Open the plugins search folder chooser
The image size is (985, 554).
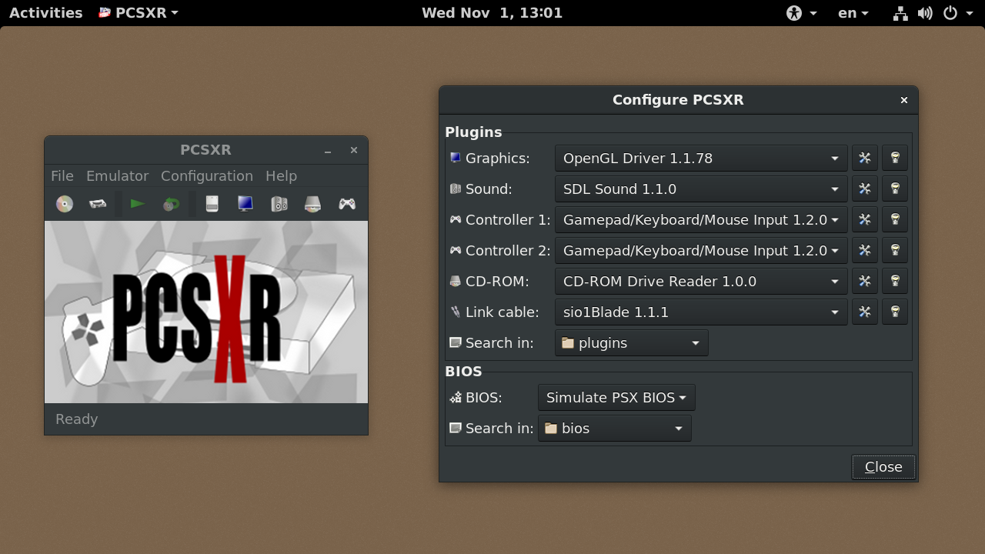631,342
